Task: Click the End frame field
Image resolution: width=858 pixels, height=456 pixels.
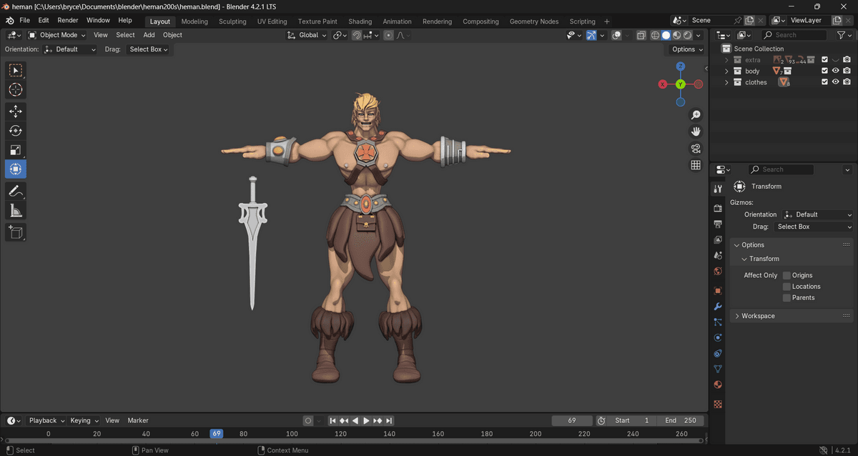Action: tap(680, 420)
